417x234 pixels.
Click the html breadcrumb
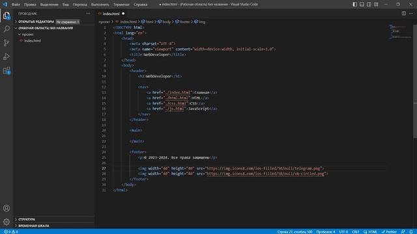(x=148, y=21)
